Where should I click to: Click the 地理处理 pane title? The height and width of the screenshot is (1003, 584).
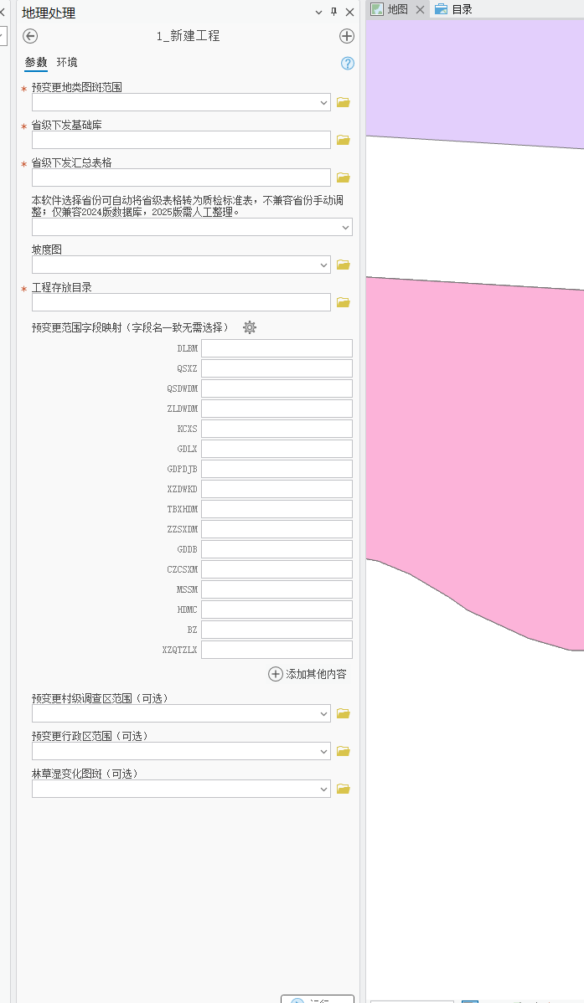click(49, 13)
